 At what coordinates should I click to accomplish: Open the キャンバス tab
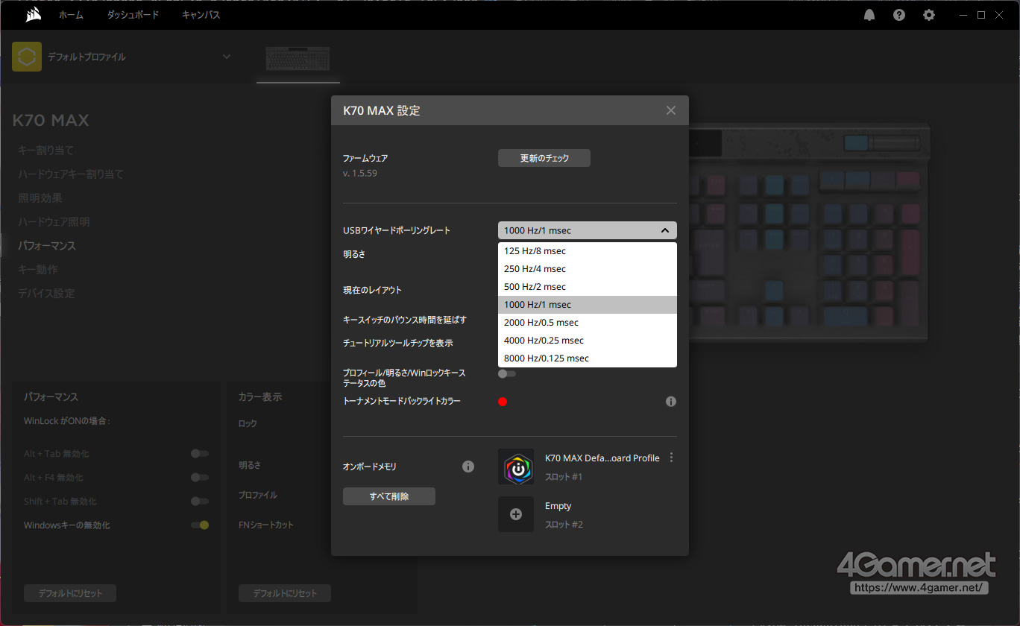point(201,15)
